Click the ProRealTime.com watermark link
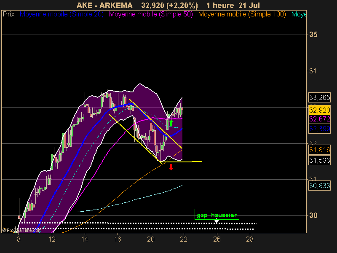 point(22,230)
